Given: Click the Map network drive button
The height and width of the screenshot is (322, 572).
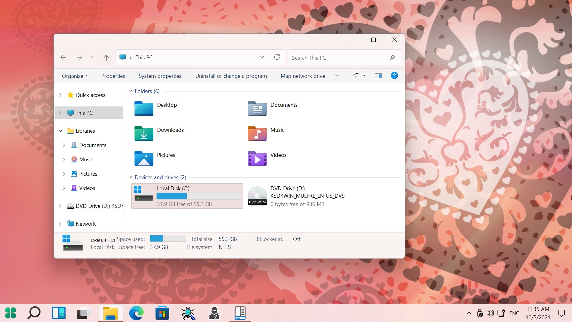Looking at the screenshot, I should click(x=303, y=75).
